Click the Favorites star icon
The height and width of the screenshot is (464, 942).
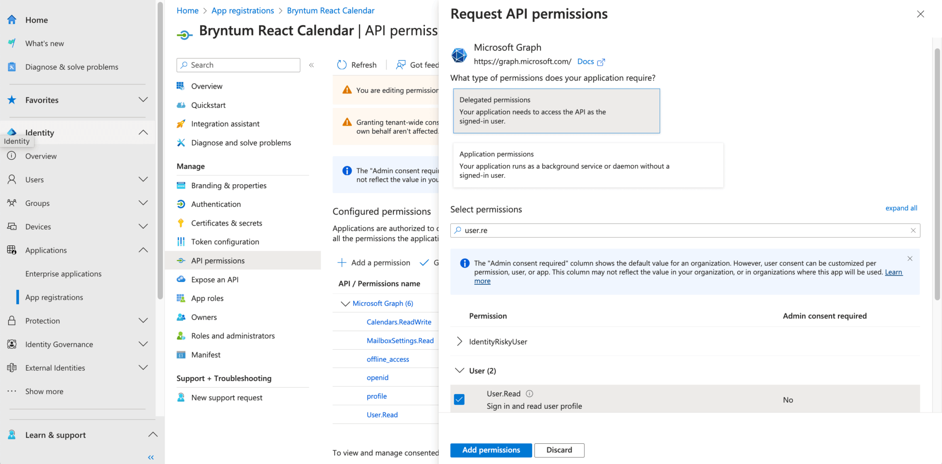click(x=12, y=100)
